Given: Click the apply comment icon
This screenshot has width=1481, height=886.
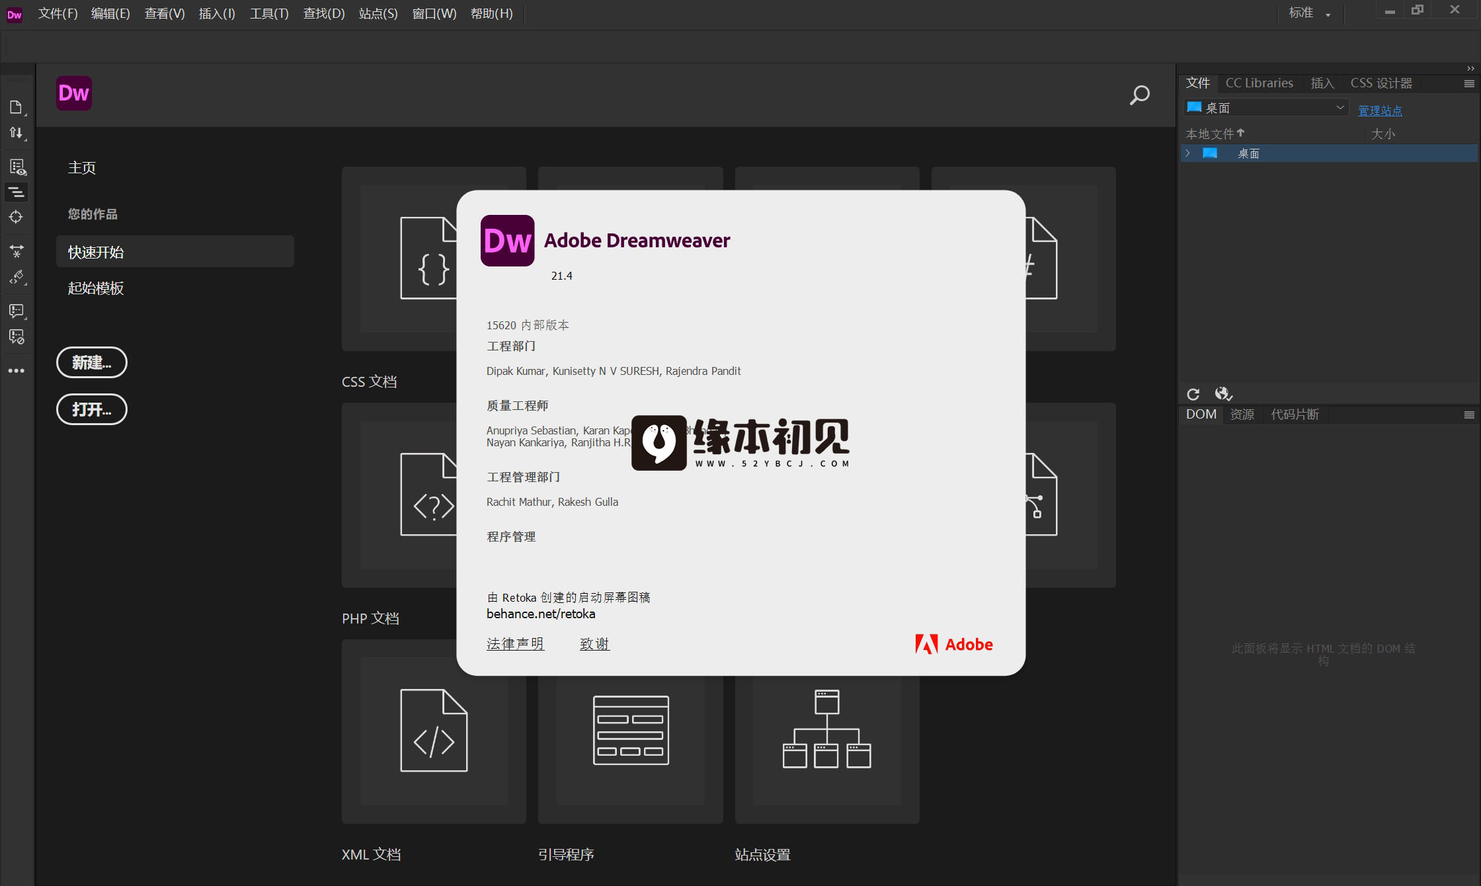Looking at the screenshot, I should click(x=17, y=311).
